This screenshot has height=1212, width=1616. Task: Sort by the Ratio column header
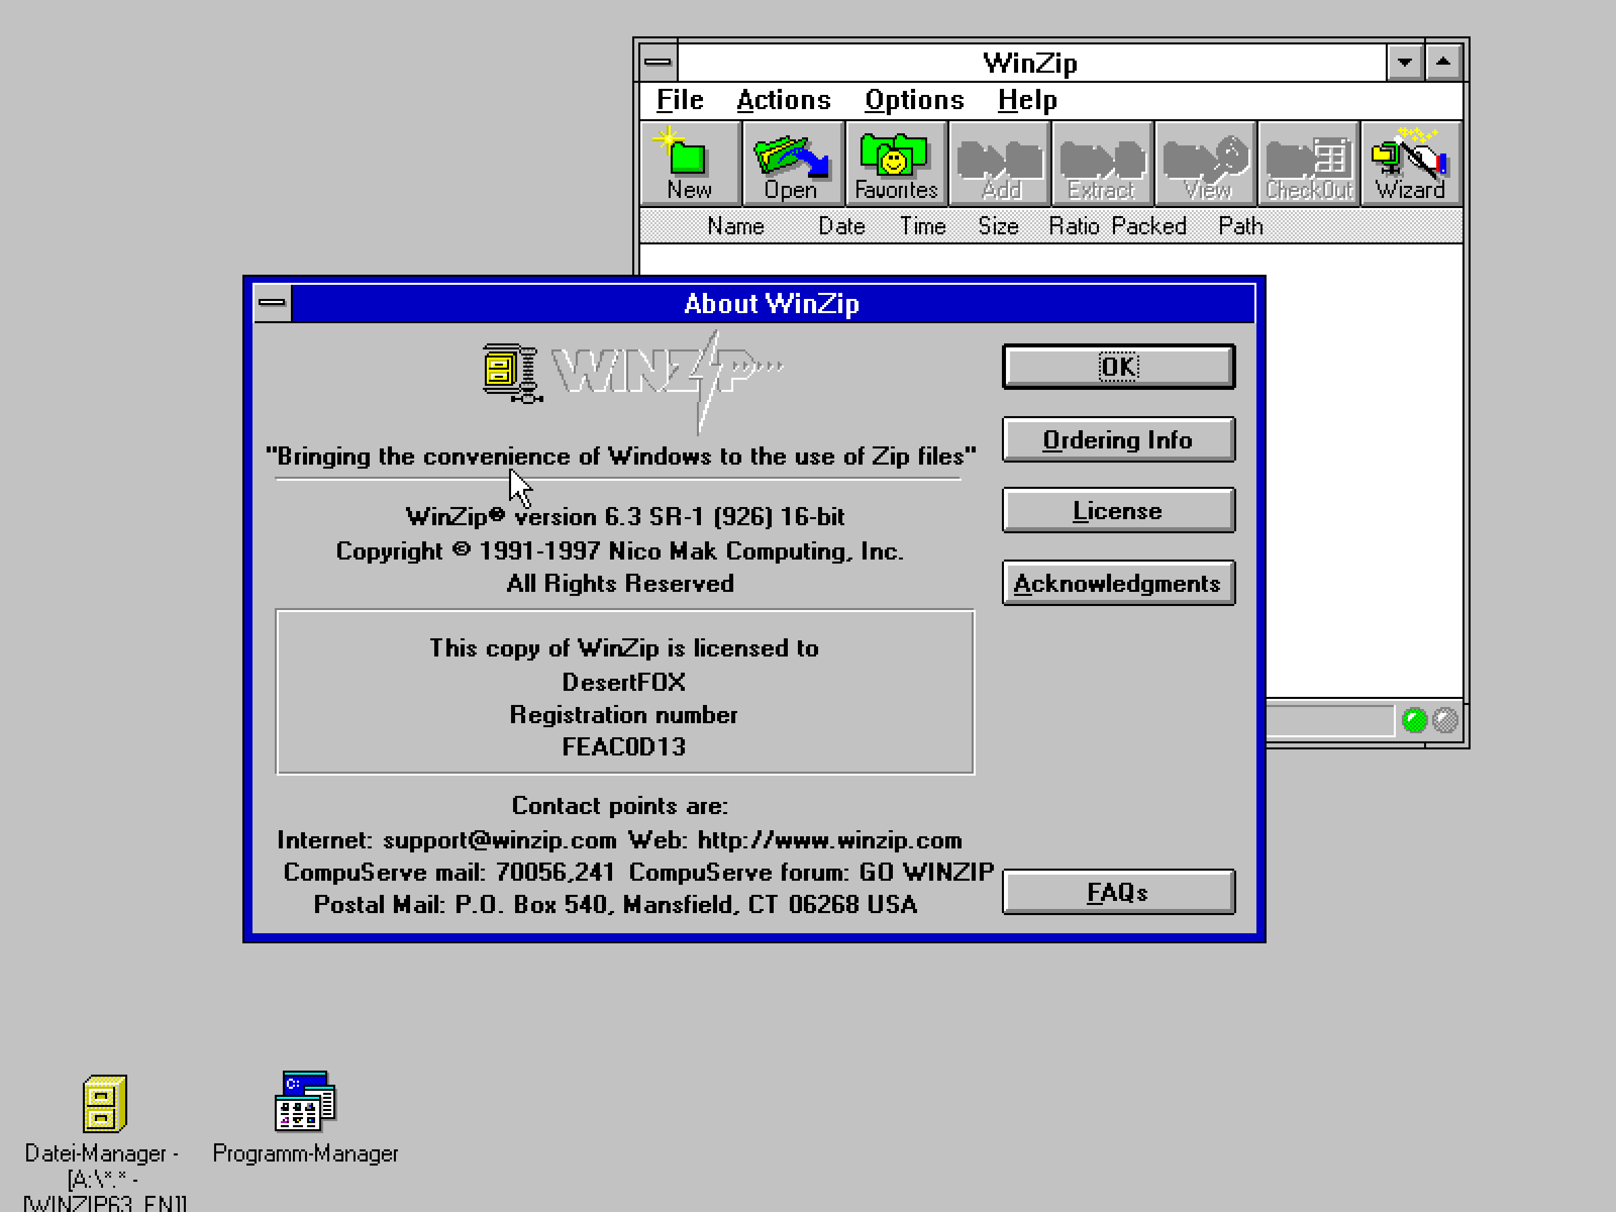(x=1074, y=226)
